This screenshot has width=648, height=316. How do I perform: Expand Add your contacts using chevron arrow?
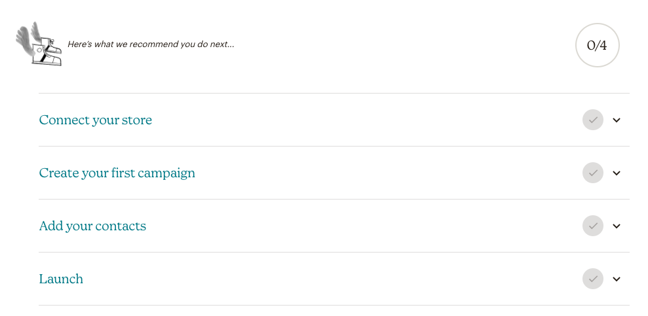tap(616, 226)
